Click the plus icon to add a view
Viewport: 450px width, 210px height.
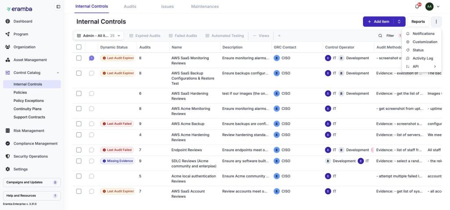point(279,36)
